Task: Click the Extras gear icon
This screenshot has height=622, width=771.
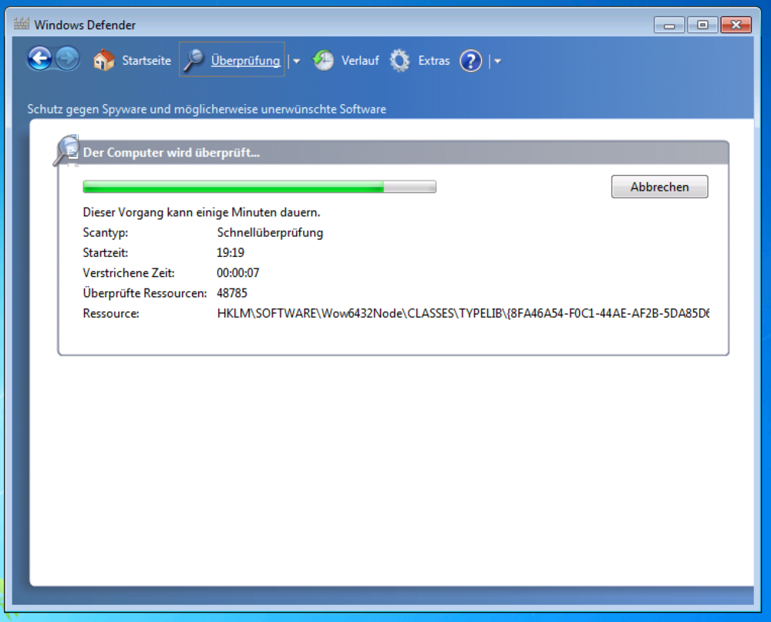Action: 399,59
